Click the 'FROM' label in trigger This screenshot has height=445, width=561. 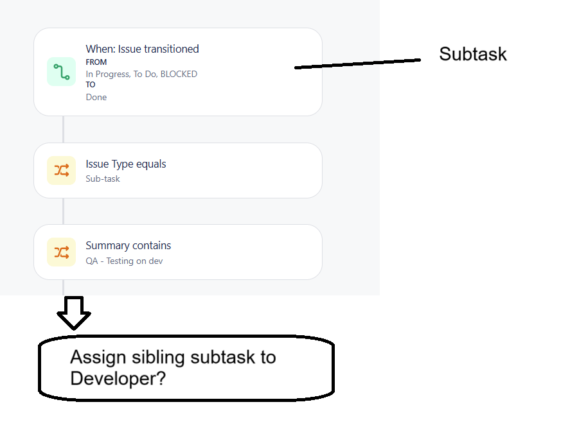(x=96, y=62)
